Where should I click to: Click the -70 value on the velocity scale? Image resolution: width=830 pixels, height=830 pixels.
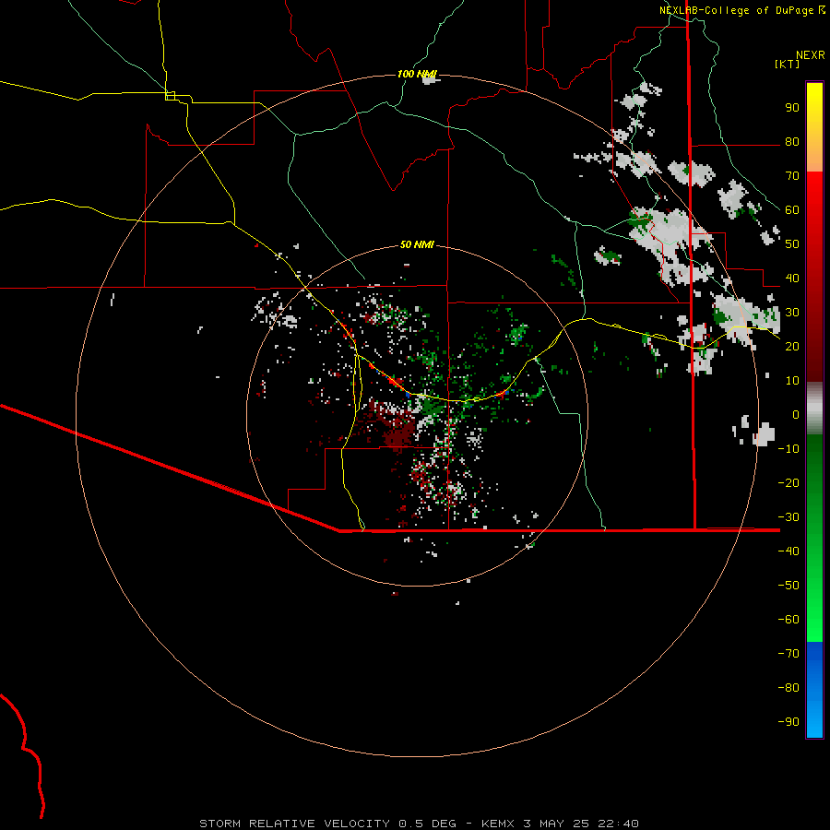[788, 654]
